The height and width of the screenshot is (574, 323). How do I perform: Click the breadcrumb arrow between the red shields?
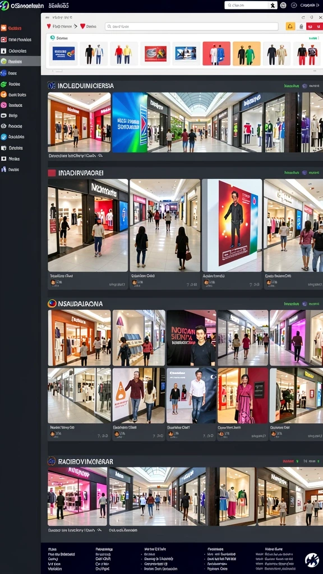tap(76, 26)
